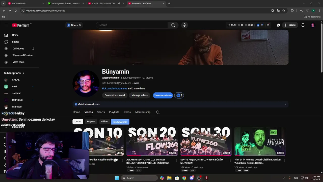Show hidden system tray icons
323x182 pixels.
pos(284,178)
